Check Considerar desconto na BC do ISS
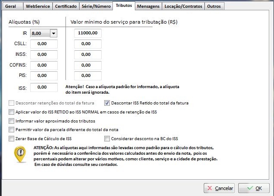274x196 pixels. click(108, 139)
